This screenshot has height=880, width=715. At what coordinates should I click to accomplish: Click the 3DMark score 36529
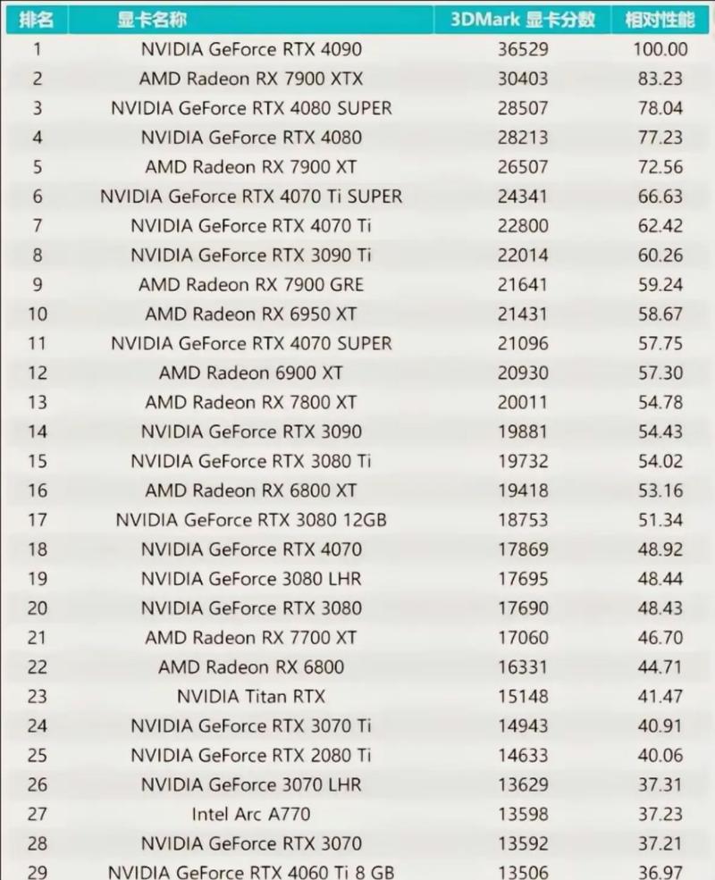(x=523, y=49)
